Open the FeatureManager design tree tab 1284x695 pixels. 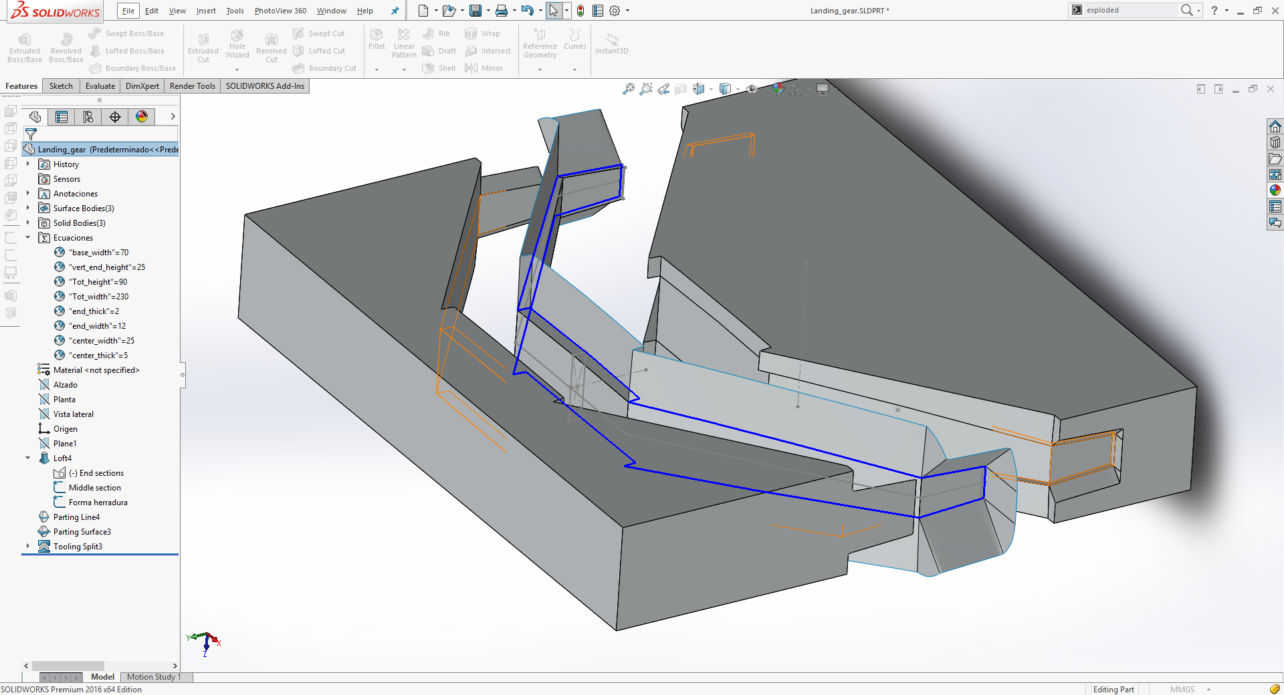click(x=35, y=117)
